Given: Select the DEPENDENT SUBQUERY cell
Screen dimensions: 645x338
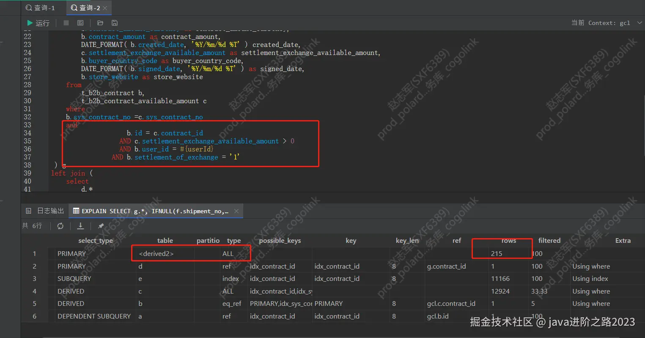Looking at the screenshot, I should pos(96,316).
